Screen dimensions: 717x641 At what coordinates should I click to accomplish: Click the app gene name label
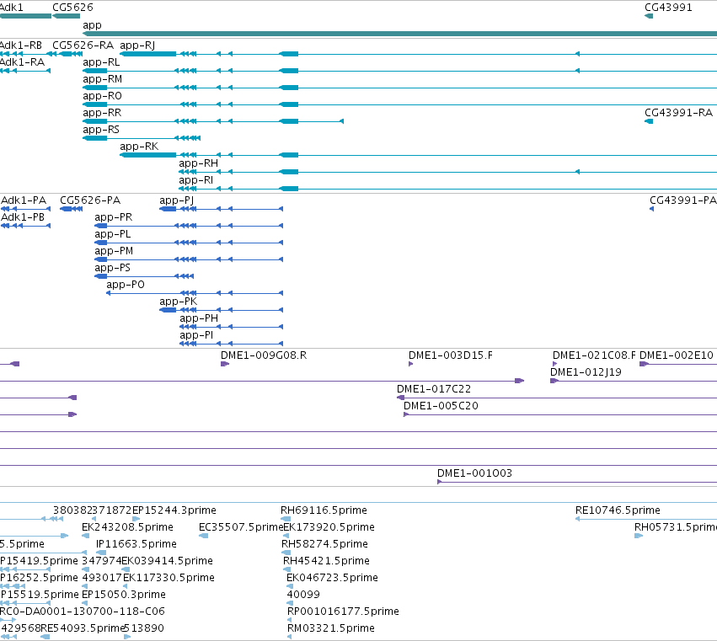[92, 25]
